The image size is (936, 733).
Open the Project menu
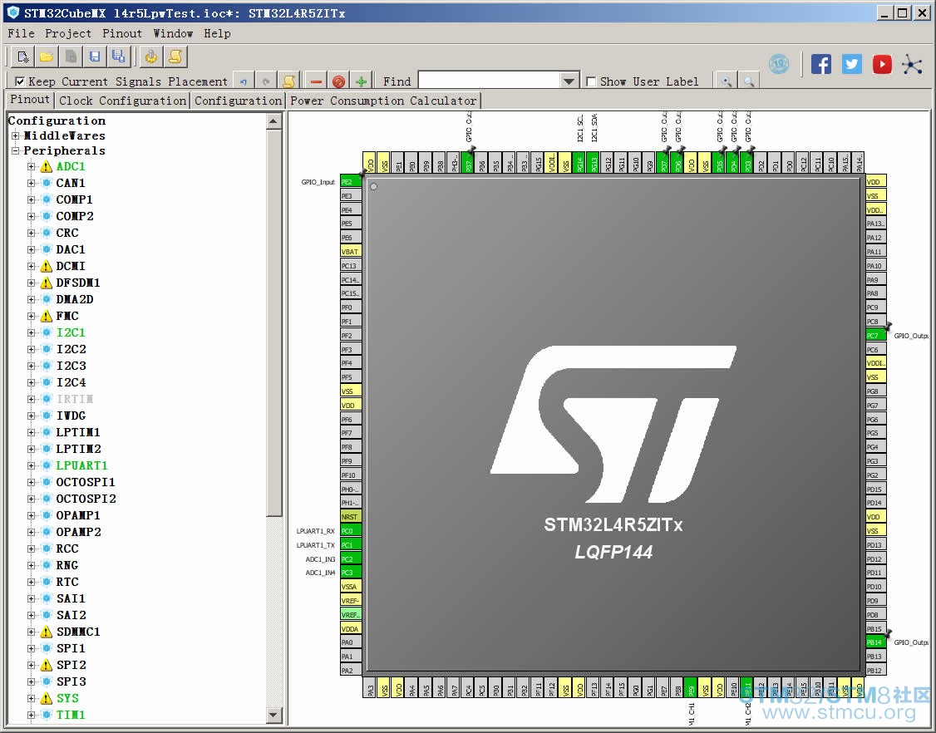[x=68, y=33]
